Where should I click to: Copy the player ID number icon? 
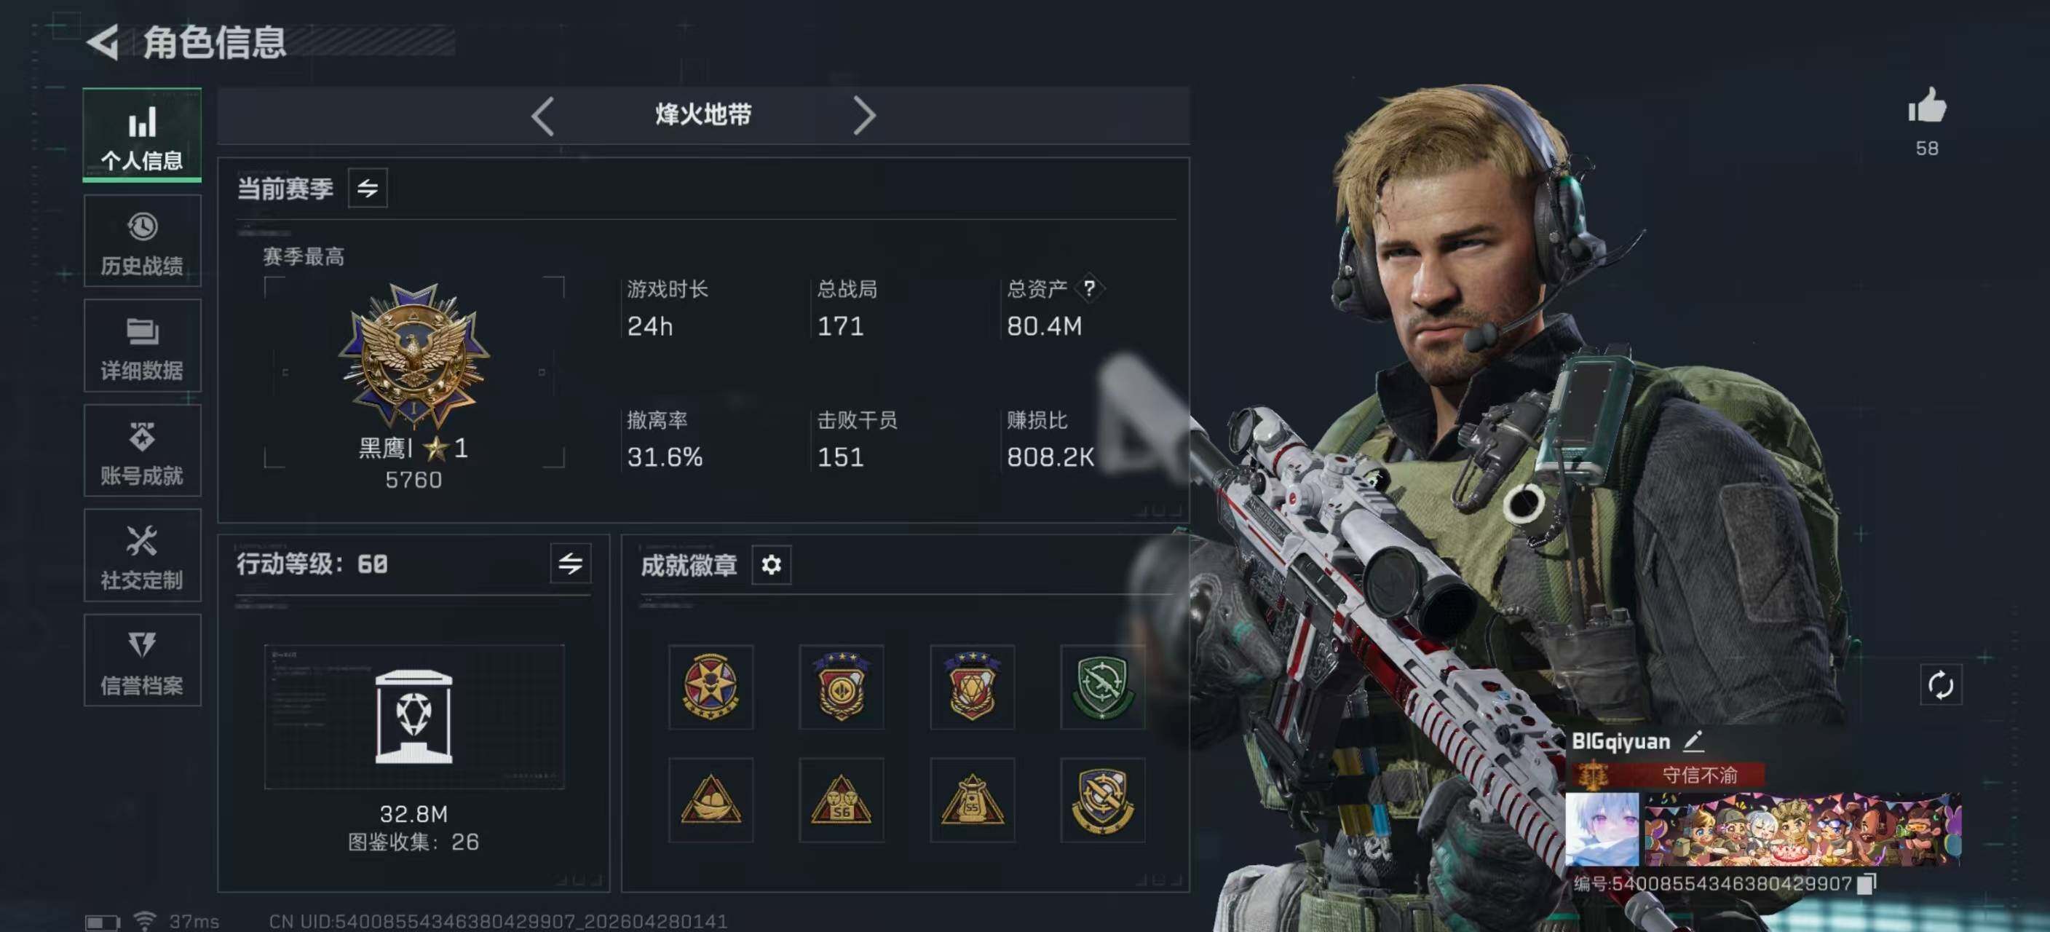pos(1866,883)
